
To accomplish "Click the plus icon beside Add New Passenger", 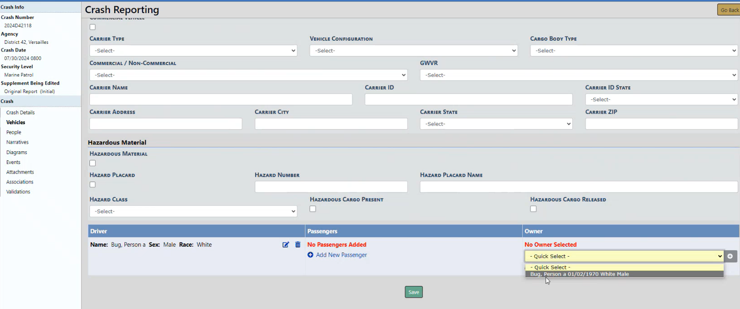I will [310, 255].
